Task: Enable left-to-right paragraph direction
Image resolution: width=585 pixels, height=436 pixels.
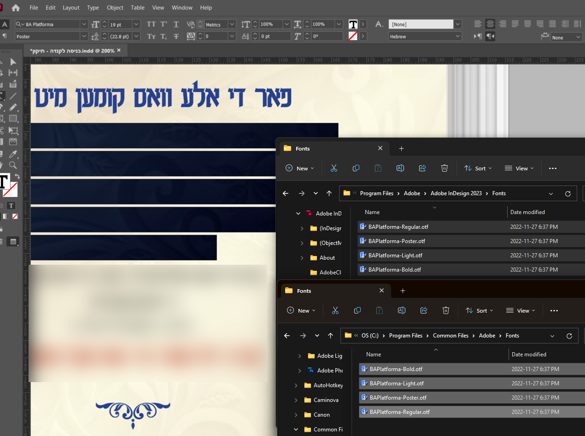Action: pyautogui.click(x=478, y=36)
